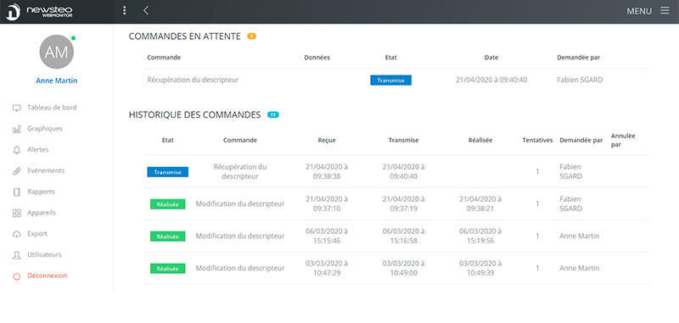Click the Graphiques bar chart icon
679x323 pixels.
pyautogui.click(x=17, y=129)
